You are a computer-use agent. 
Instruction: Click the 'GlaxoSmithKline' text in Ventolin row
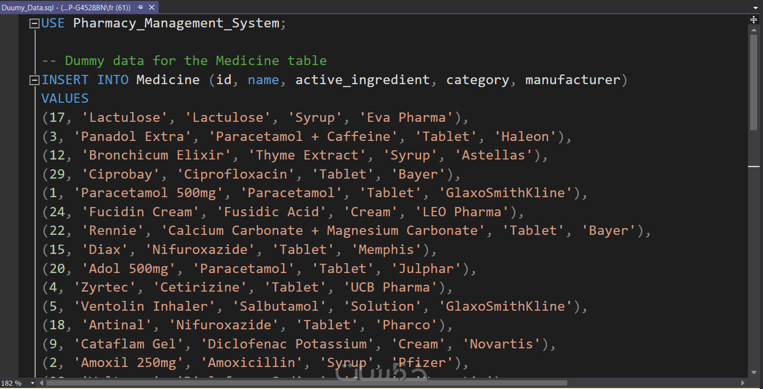point(506,307)
